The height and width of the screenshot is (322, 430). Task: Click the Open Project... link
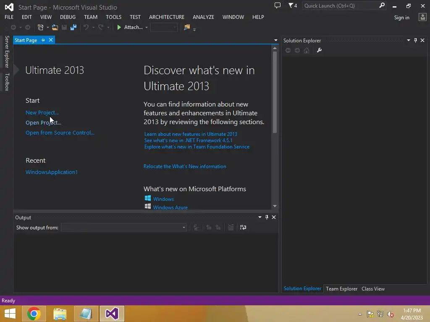(x=43, y=123)
